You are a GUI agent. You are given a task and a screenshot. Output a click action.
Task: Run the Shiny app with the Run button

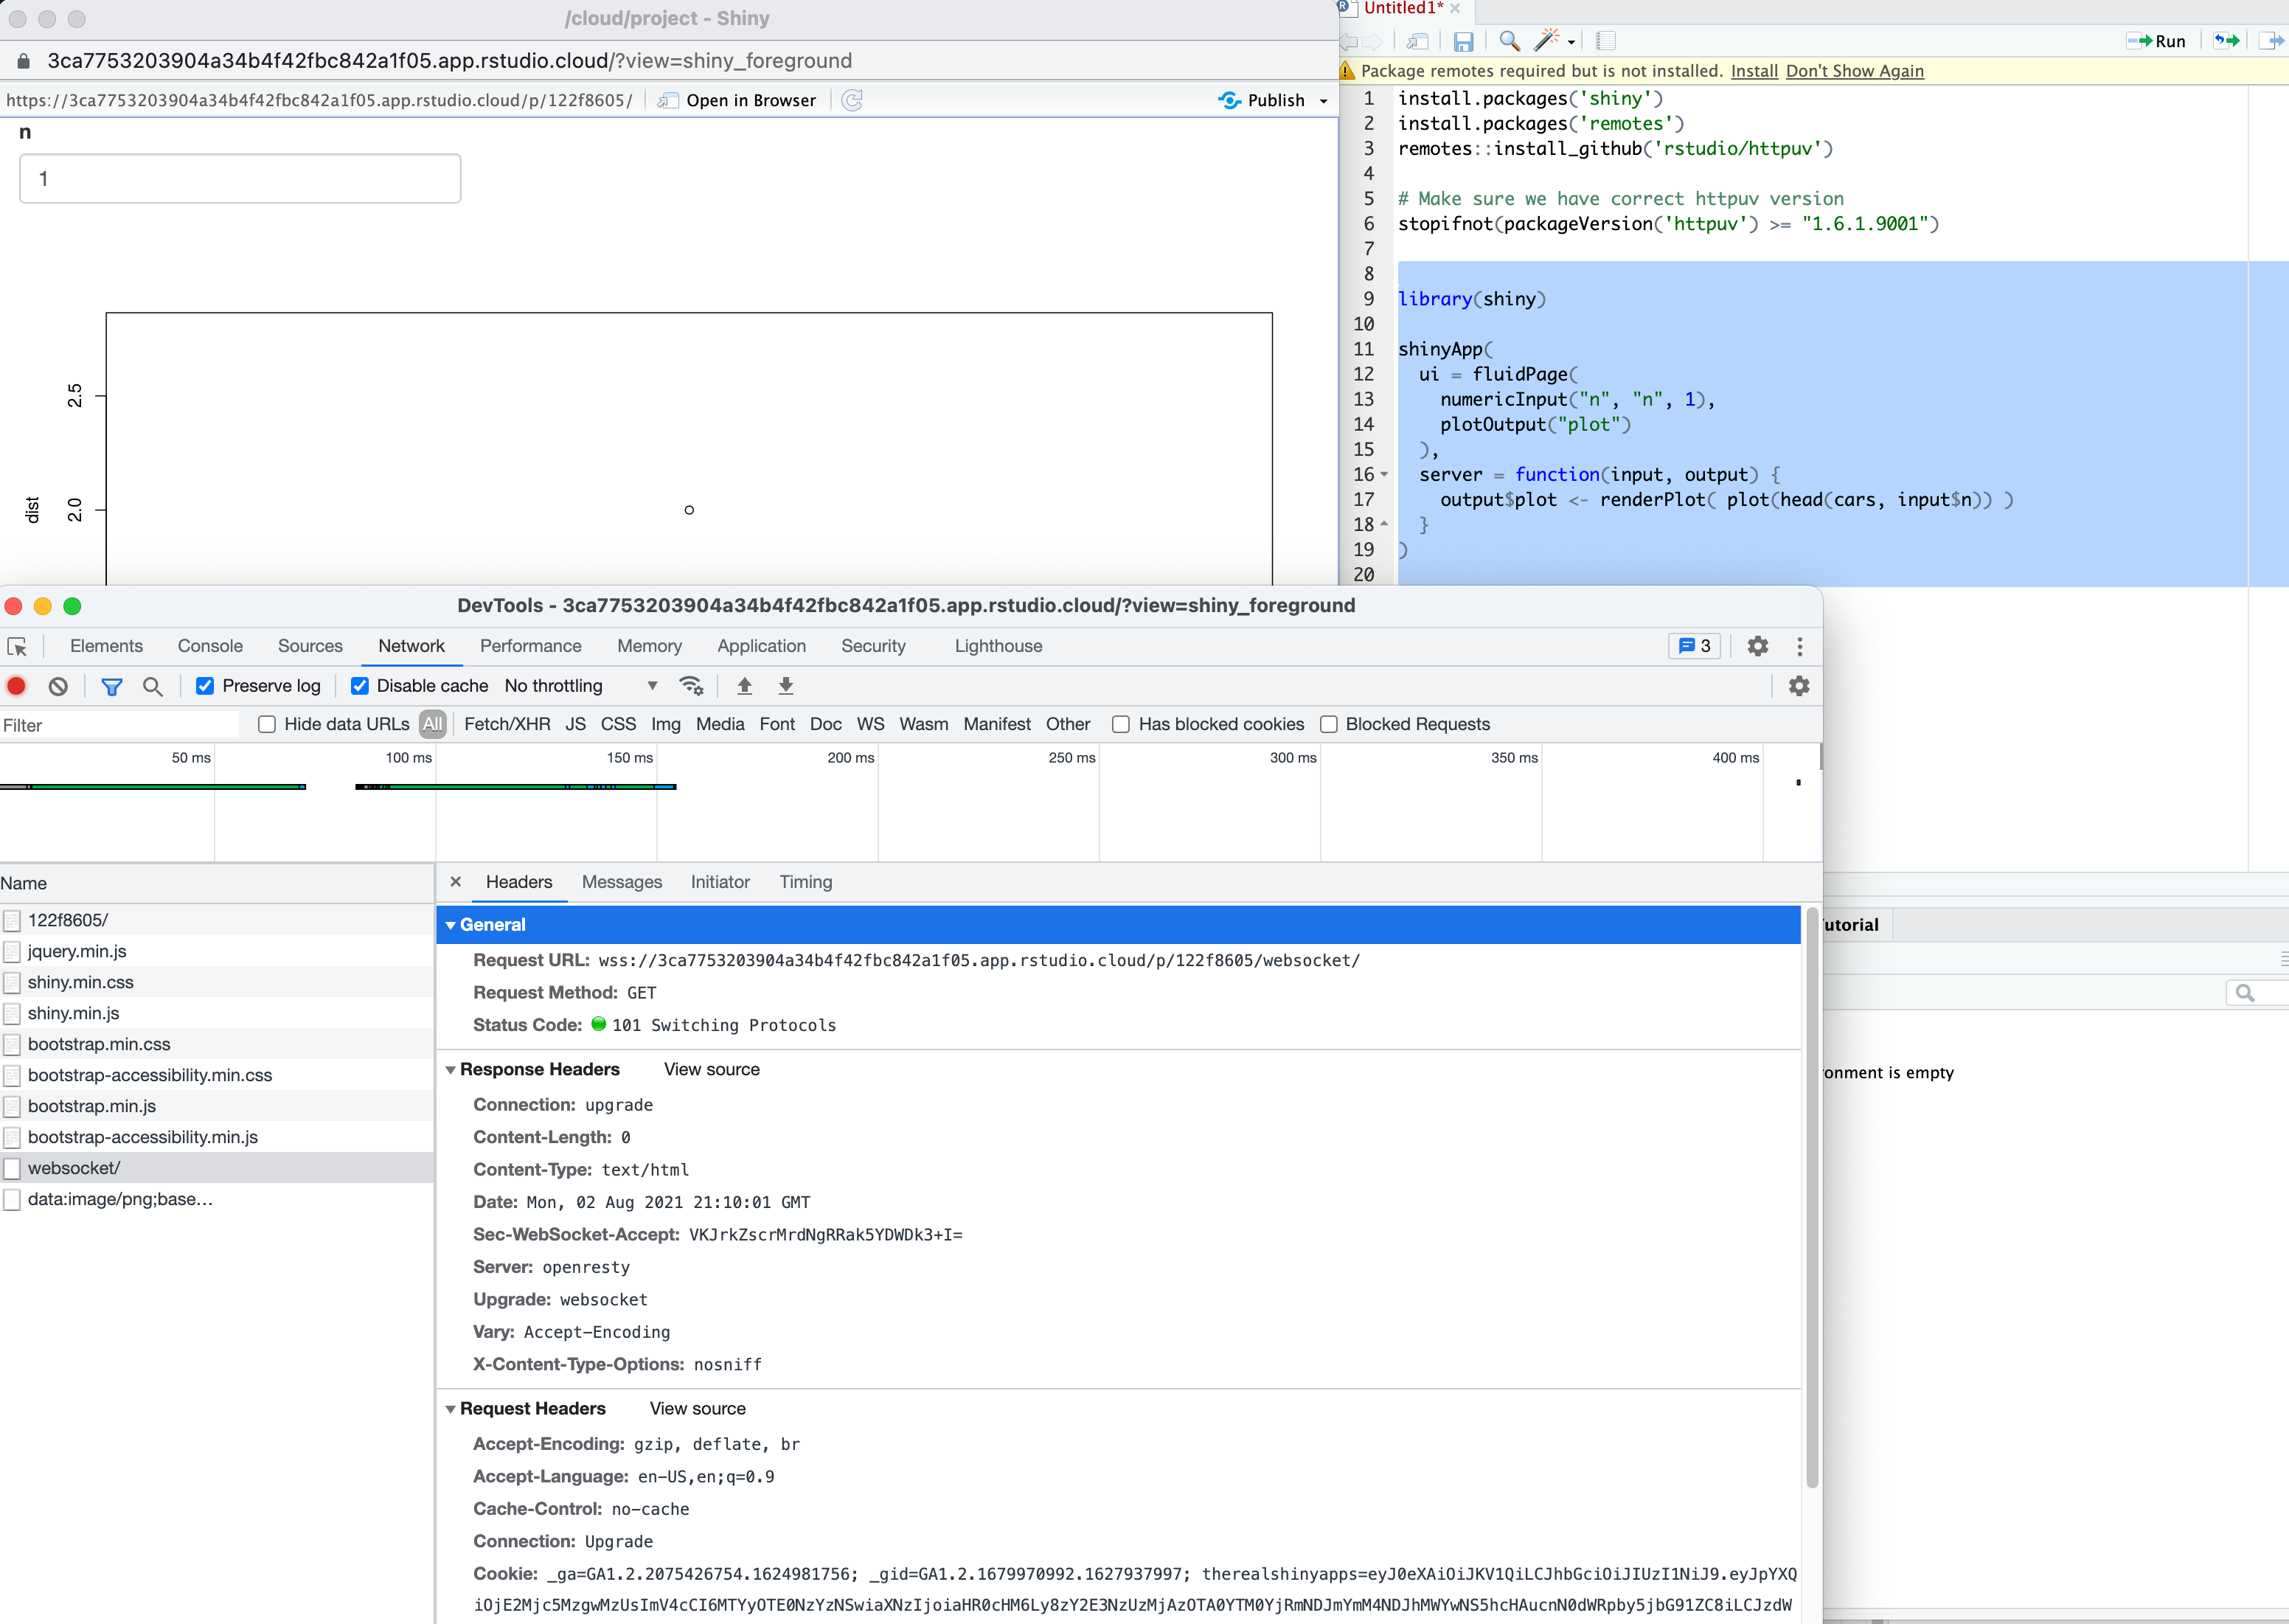click(2158, 41)
